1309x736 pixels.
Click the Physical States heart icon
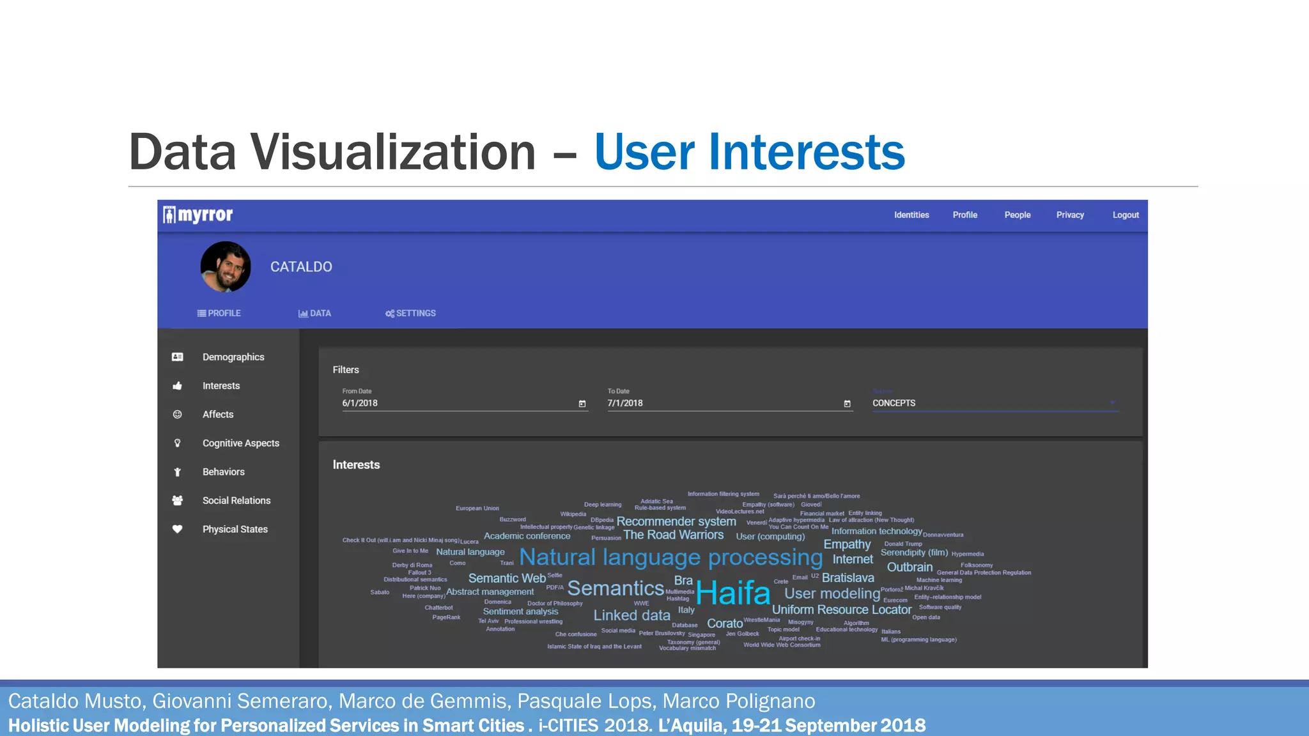[x=178, y=529]
